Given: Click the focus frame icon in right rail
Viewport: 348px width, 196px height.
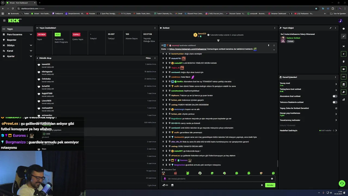Looking at the screenshot, I should (344, 46).
